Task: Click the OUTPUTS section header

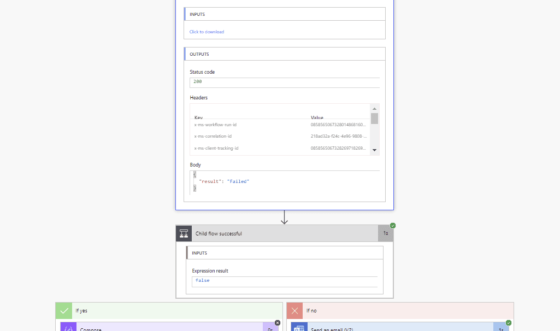Action: click(285, 54)
